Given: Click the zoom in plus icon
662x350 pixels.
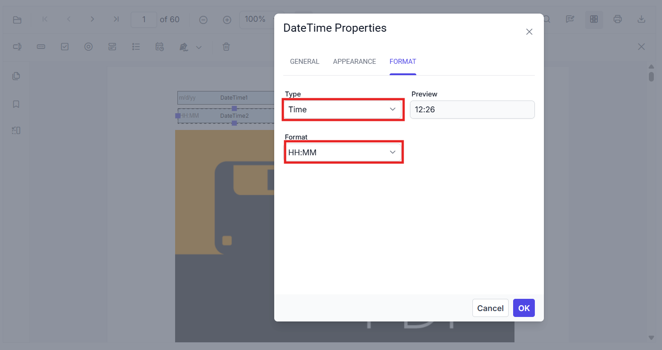Looking at the screenshot, I should pos(227,19).
